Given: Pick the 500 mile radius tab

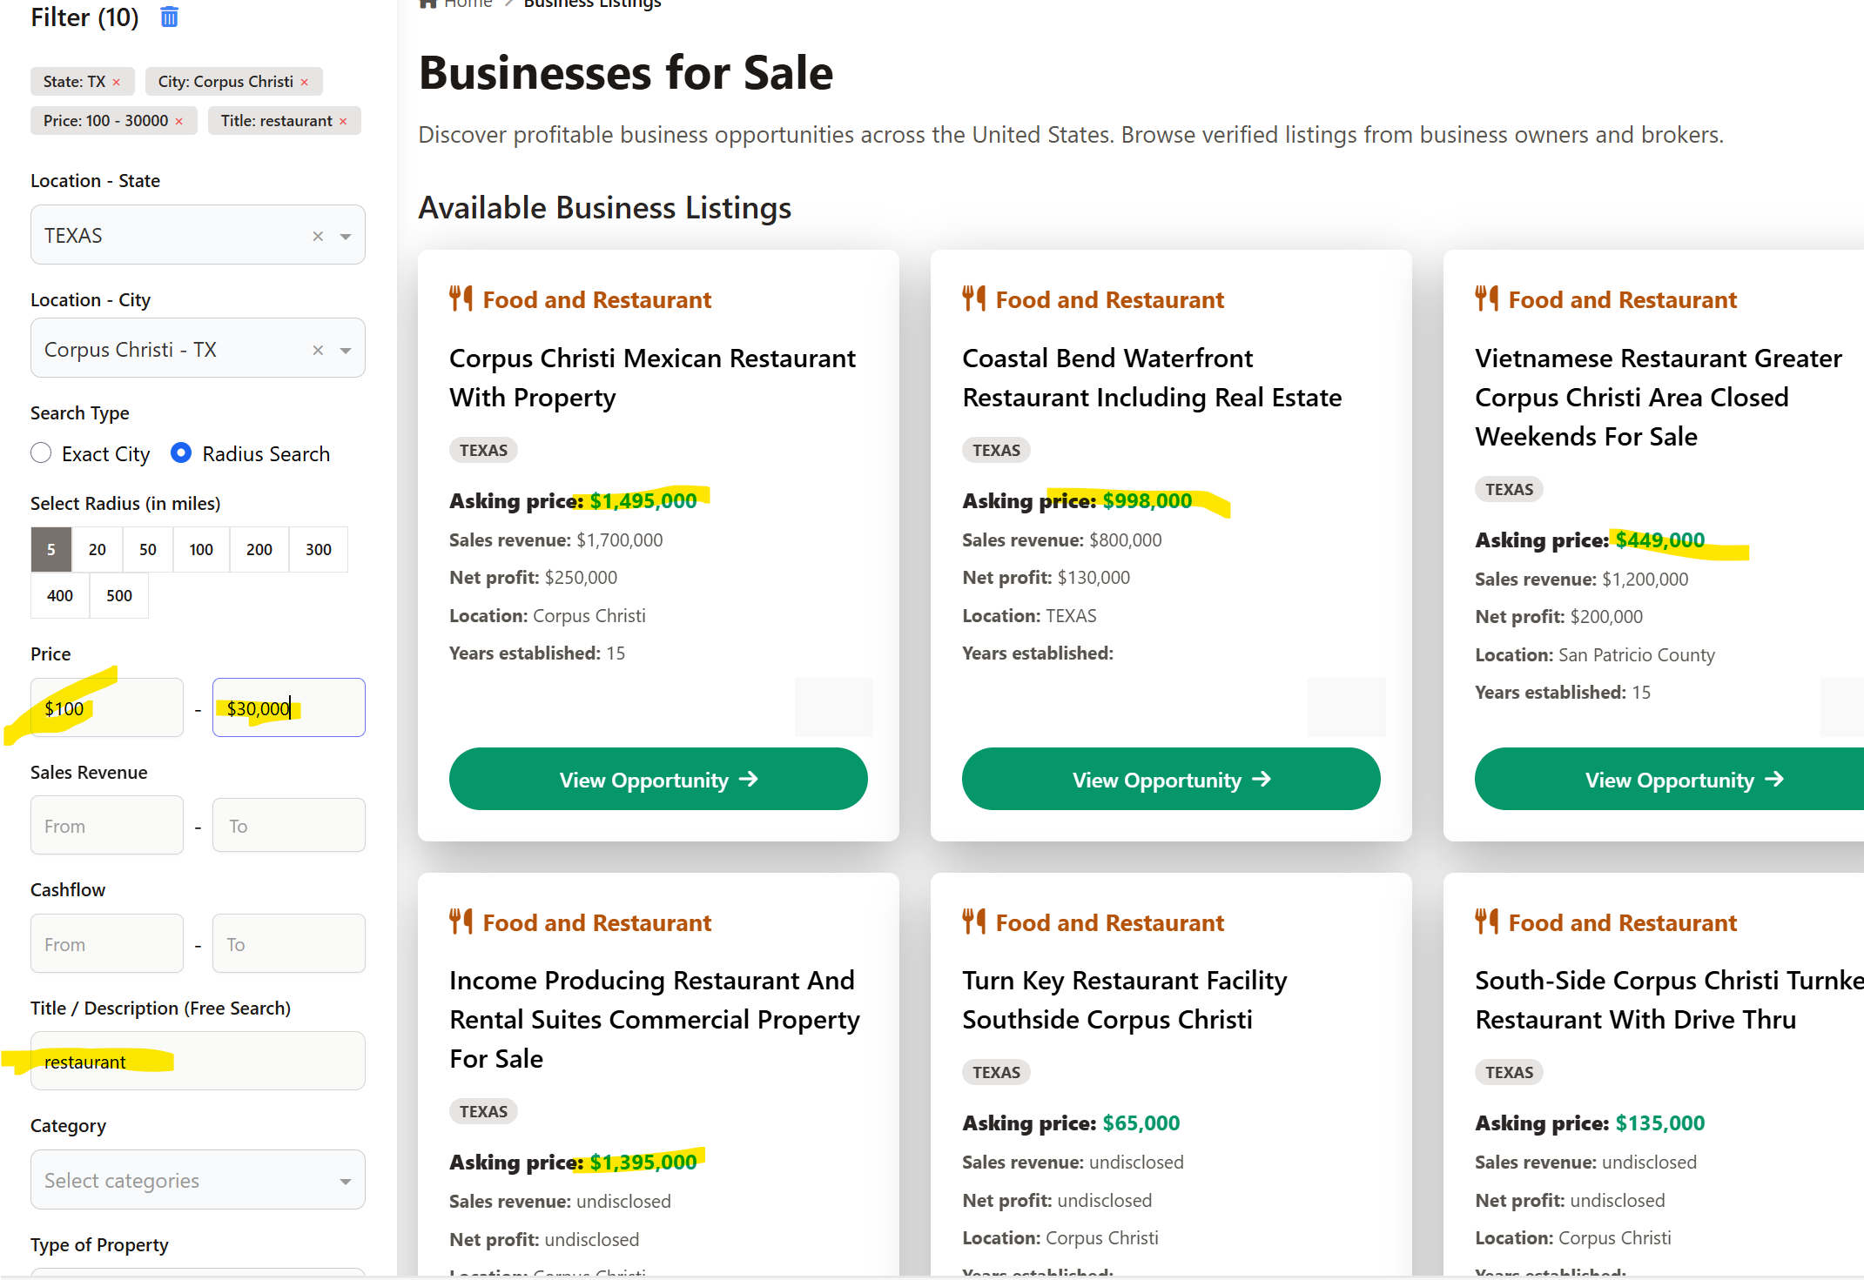Looking at the screenshot, I should (x=118, y=595).
